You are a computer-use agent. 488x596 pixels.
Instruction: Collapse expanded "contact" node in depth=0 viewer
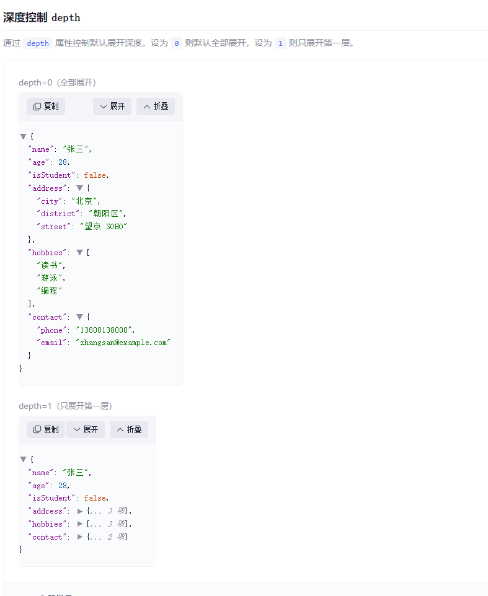[x=79, y=317]
